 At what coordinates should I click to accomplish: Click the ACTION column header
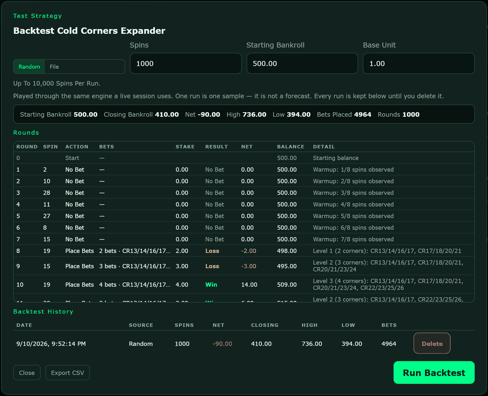[77, 147]
